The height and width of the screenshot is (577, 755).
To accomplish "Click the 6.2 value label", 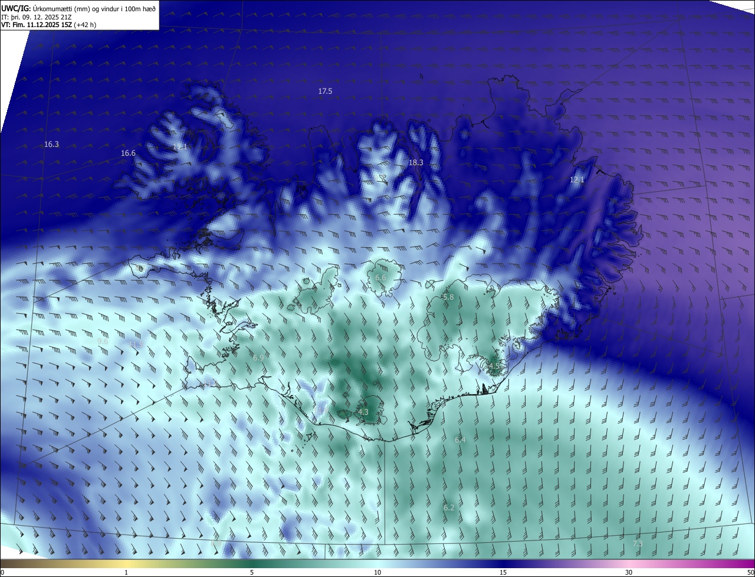I will coord(449,508).
